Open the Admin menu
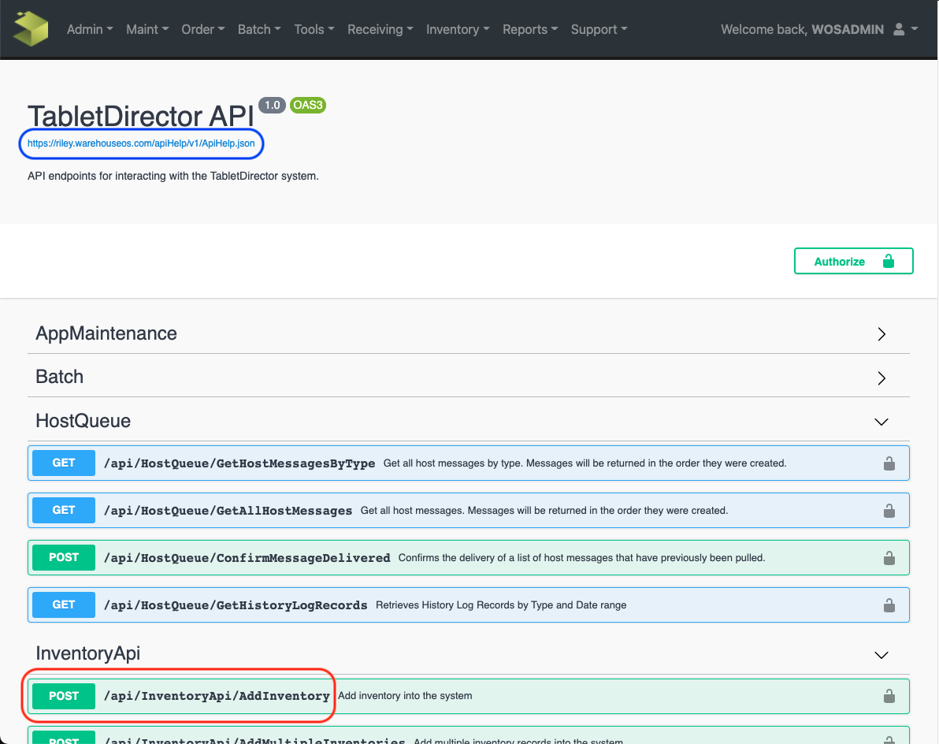Screen dimensions: 939x744 (90, 29)
